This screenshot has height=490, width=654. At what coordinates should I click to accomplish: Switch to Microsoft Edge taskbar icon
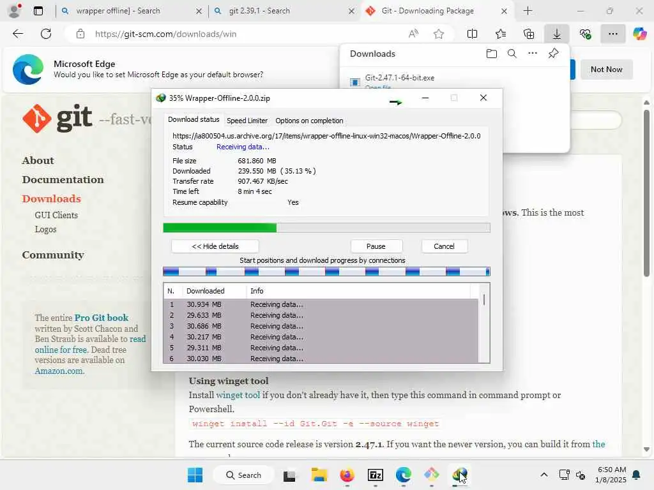(404, 475)
